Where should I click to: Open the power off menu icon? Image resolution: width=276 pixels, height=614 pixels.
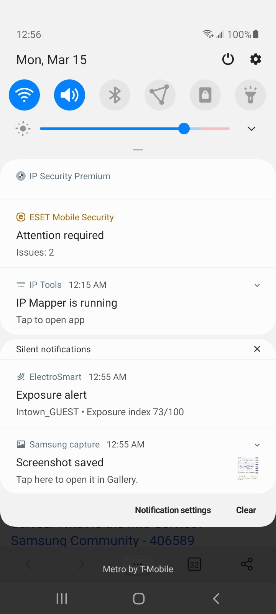point(228,59)
